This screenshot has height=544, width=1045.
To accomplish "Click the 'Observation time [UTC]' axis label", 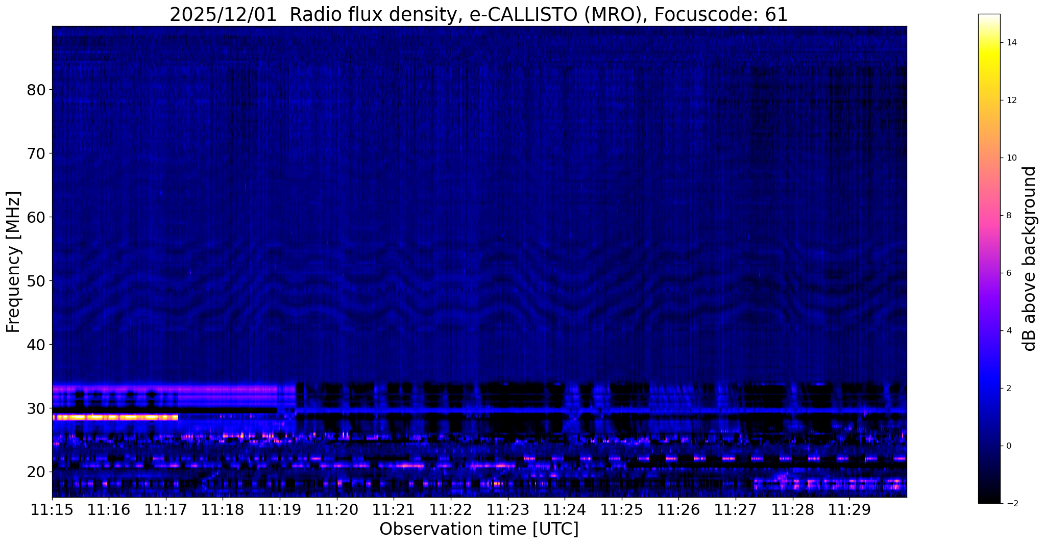I will pos(479,529).
